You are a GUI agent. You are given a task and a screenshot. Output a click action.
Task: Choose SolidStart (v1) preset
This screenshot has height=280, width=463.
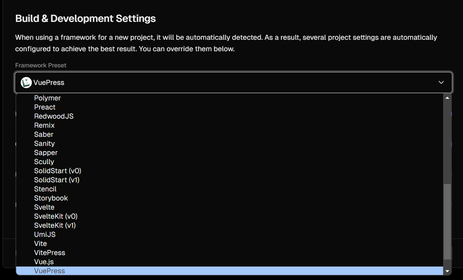tap(57, 180)
